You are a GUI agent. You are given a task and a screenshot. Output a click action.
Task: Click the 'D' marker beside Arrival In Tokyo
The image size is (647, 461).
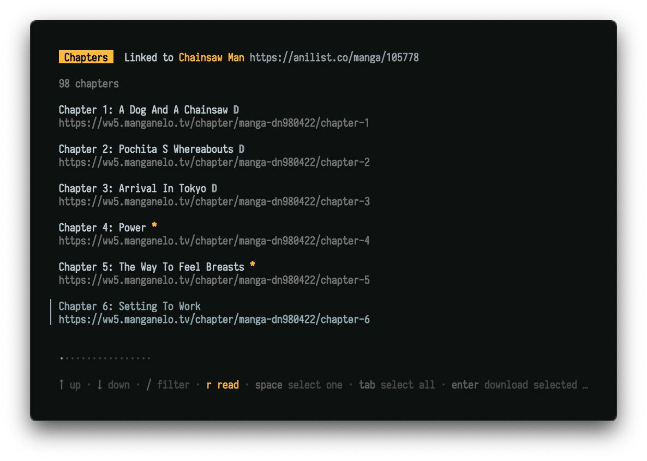214,188
